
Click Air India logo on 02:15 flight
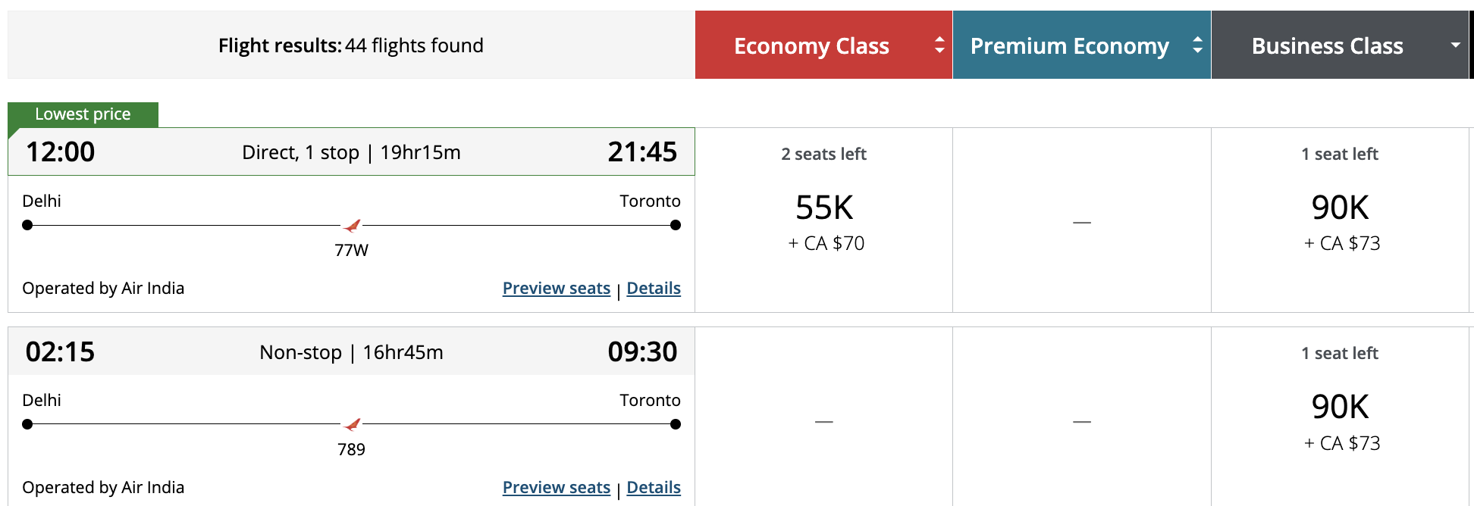coord(353,424)
